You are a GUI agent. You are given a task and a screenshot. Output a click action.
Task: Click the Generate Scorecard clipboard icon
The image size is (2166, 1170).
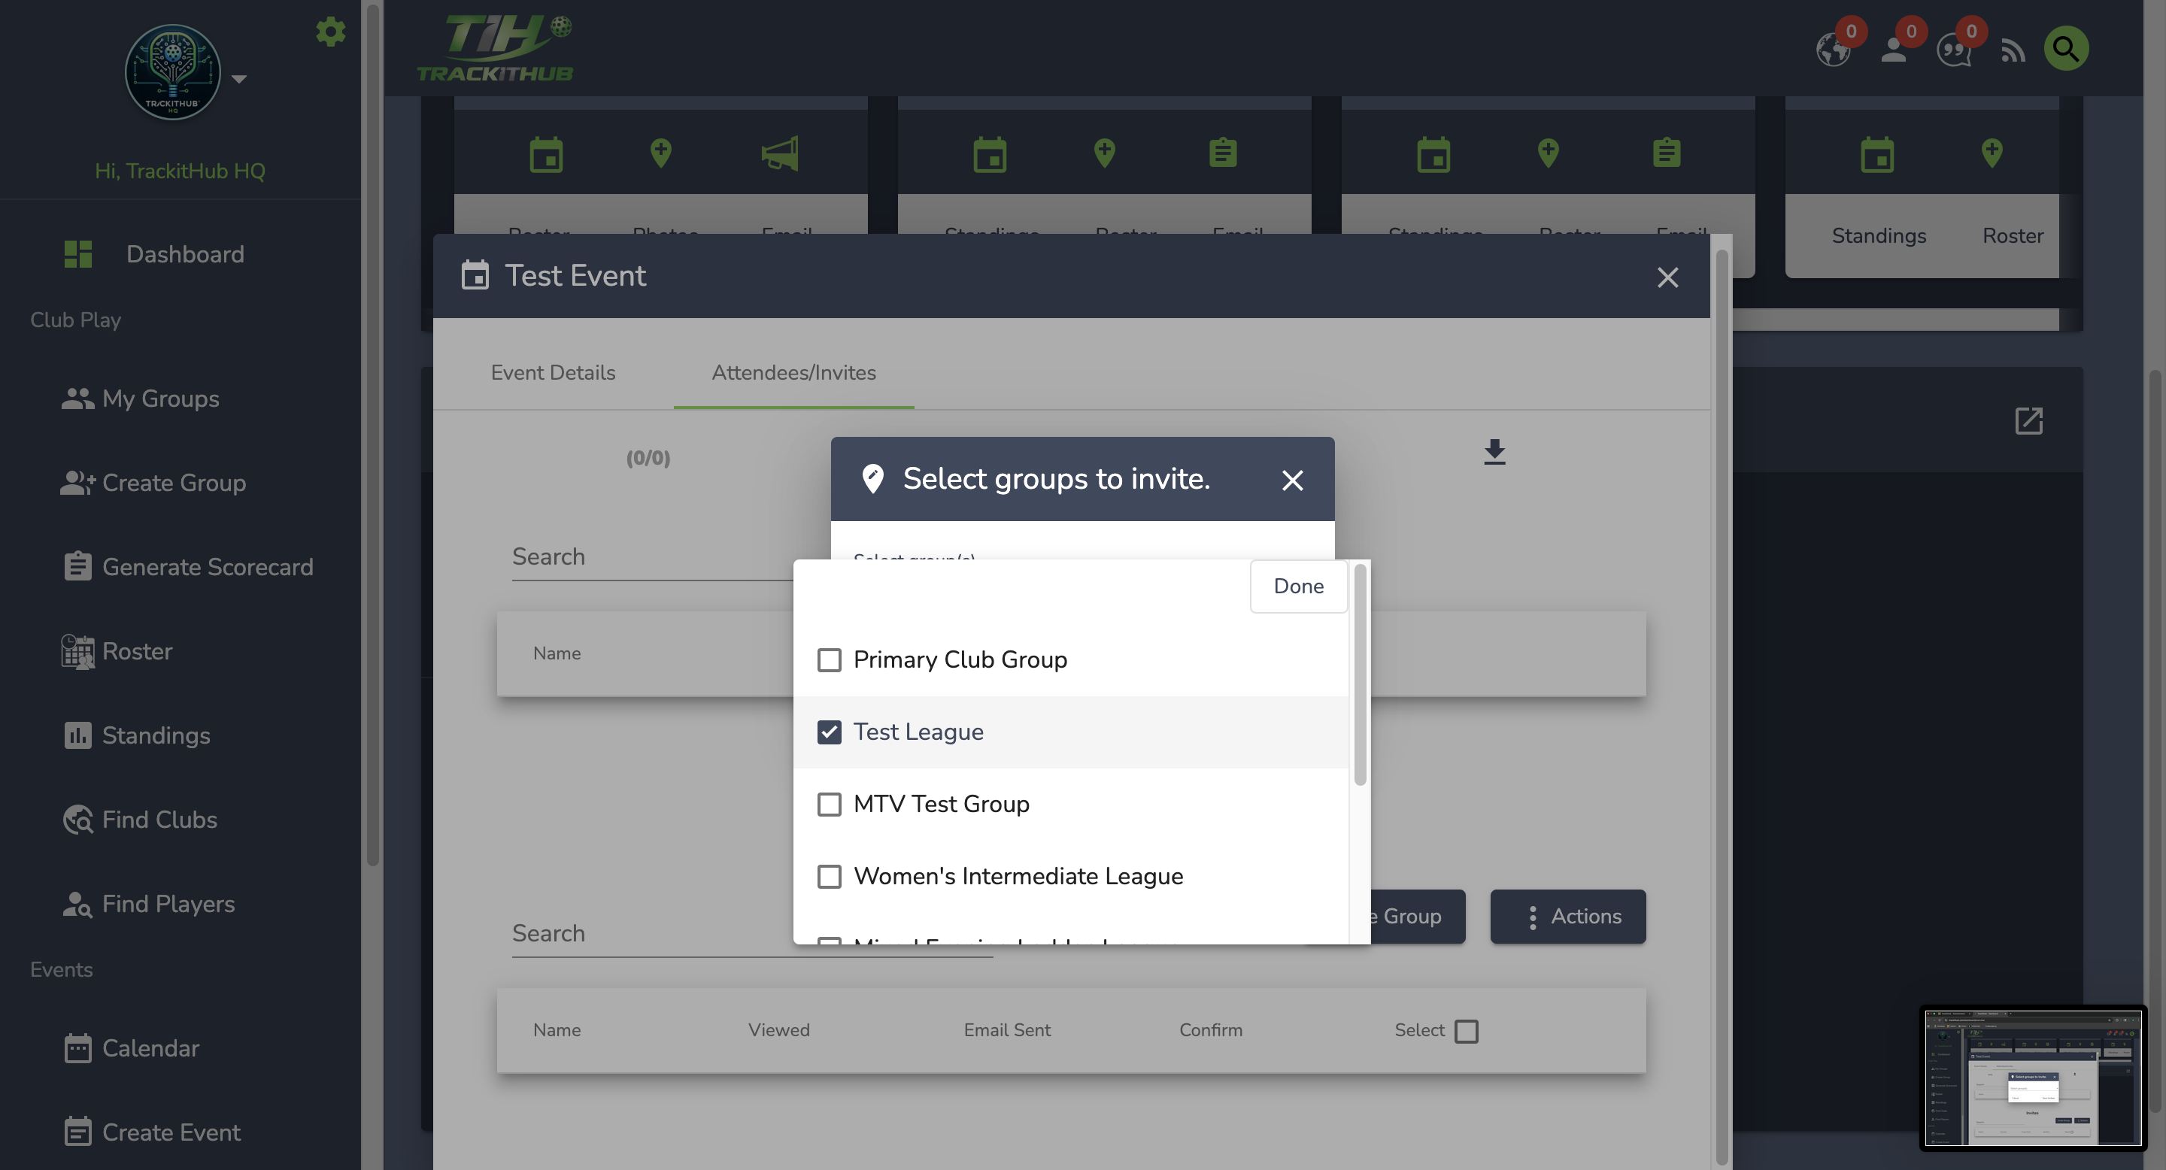pyautogui.click(x=77, y=565)
